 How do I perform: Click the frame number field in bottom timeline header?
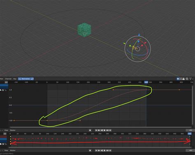coord(190,150)
